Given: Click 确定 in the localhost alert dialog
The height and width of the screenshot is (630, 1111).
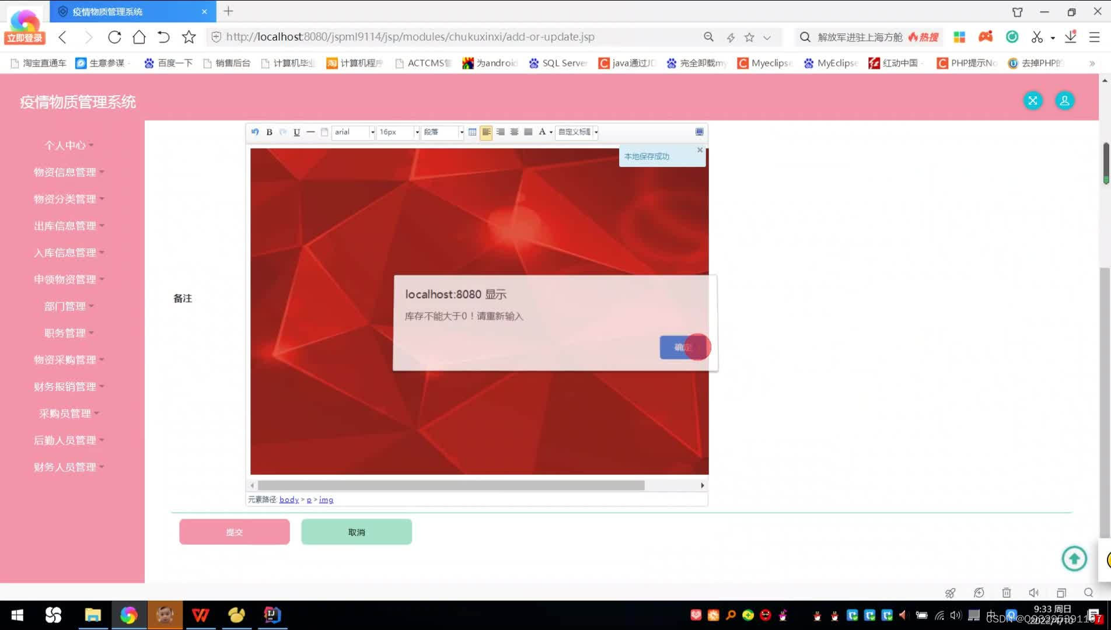Looking at the screenshot, I should [x=682, y=347].
